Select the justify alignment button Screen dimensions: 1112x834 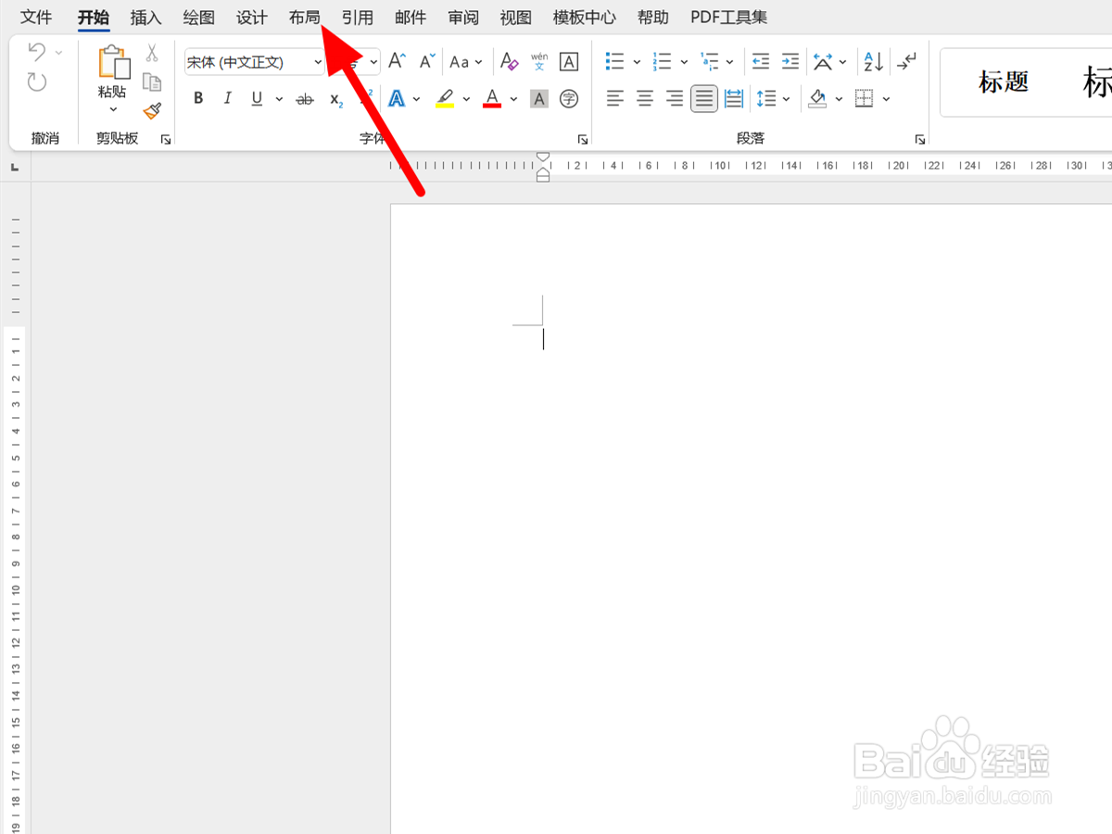[704, 98]
